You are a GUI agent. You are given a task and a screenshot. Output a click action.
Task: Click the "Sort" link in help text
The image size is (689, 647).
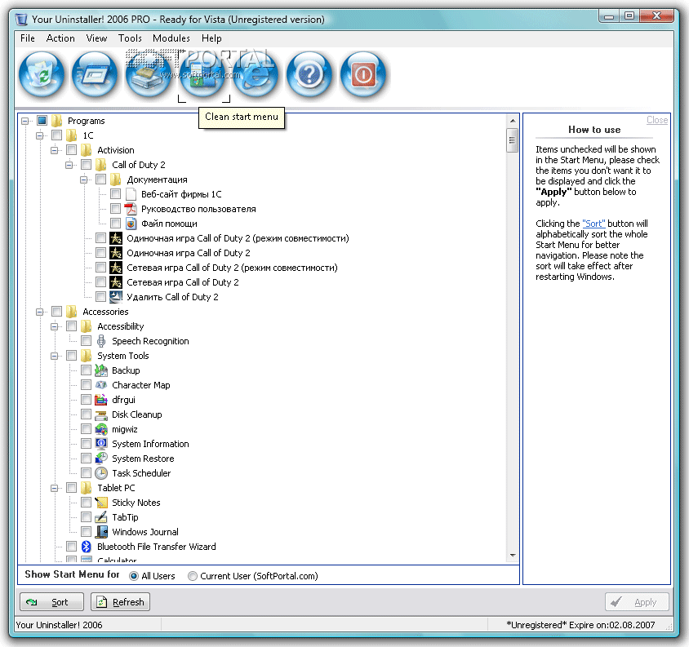click(593, 224)
